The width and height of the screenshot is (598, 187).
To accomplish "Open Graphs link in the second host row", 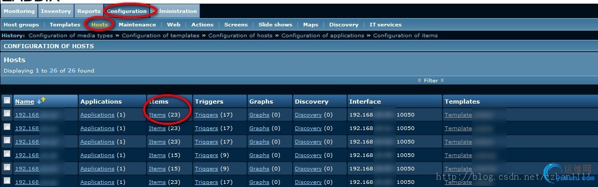I will click(x=259, y=128).
